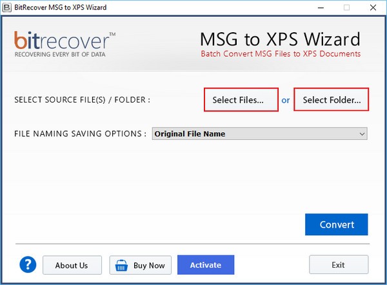
Task: Exit the wizard using the Exit button
Action: click(339, 265)
